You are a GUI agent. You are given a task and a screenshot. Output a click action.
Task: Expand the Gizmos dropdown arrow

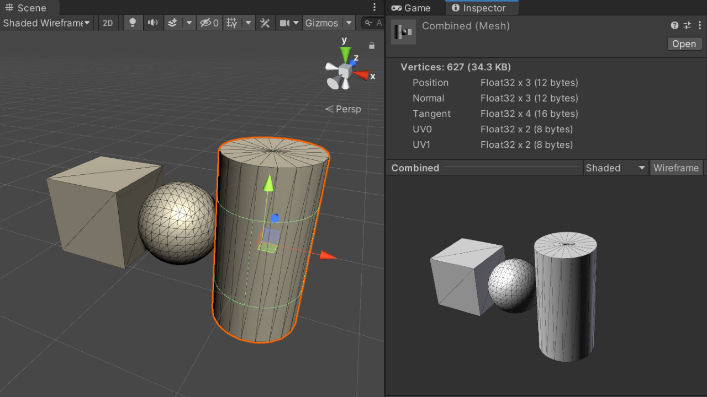[x=348, y=23]
